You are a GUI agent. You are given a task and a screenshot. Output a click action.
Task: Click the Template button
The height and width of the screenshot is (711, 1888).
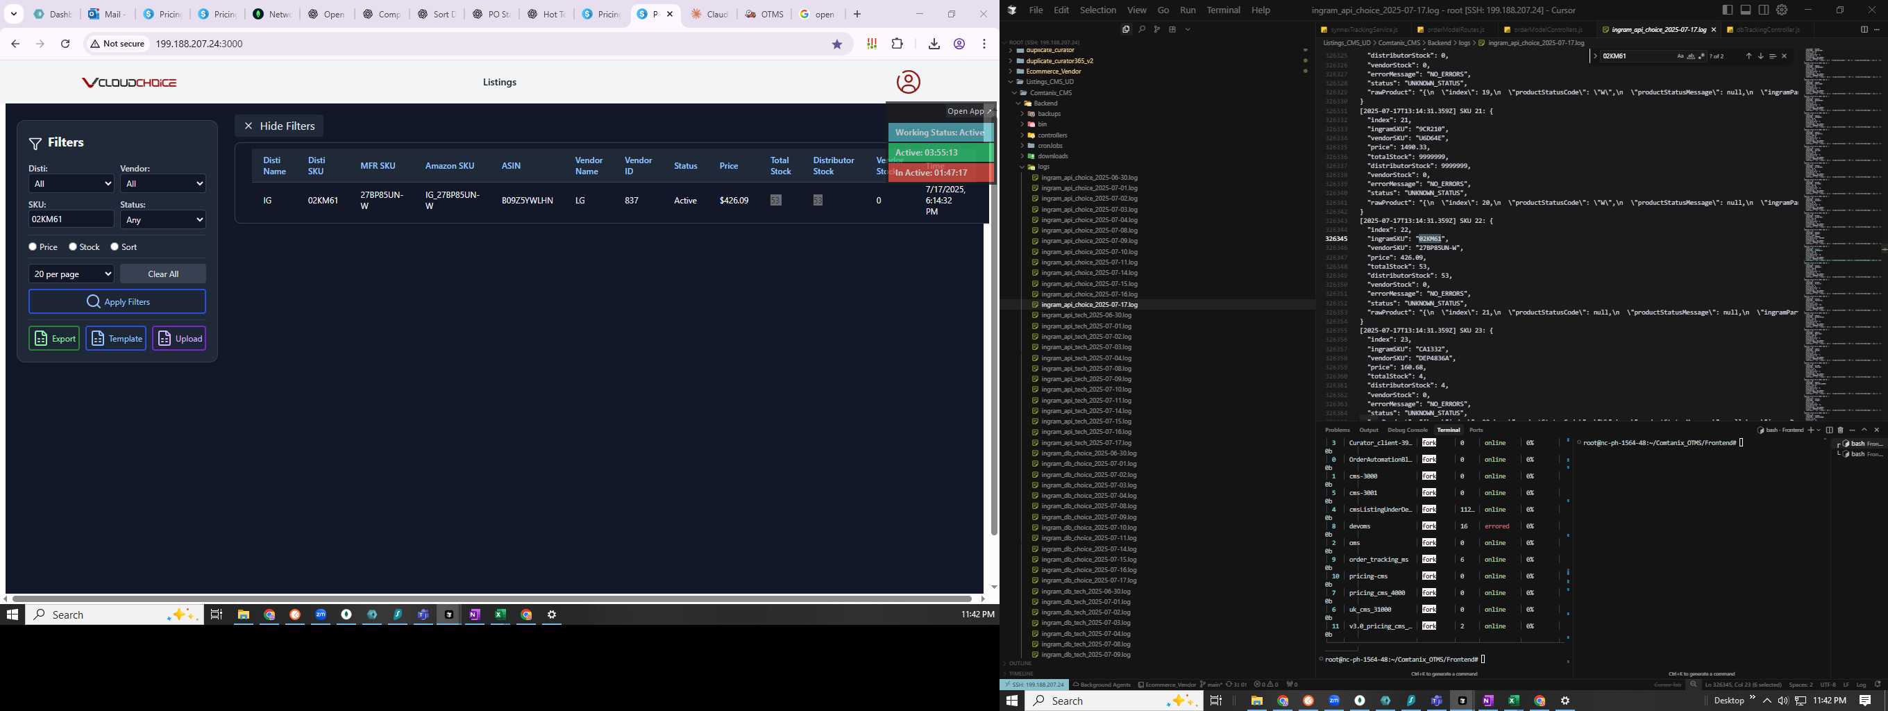116,338
